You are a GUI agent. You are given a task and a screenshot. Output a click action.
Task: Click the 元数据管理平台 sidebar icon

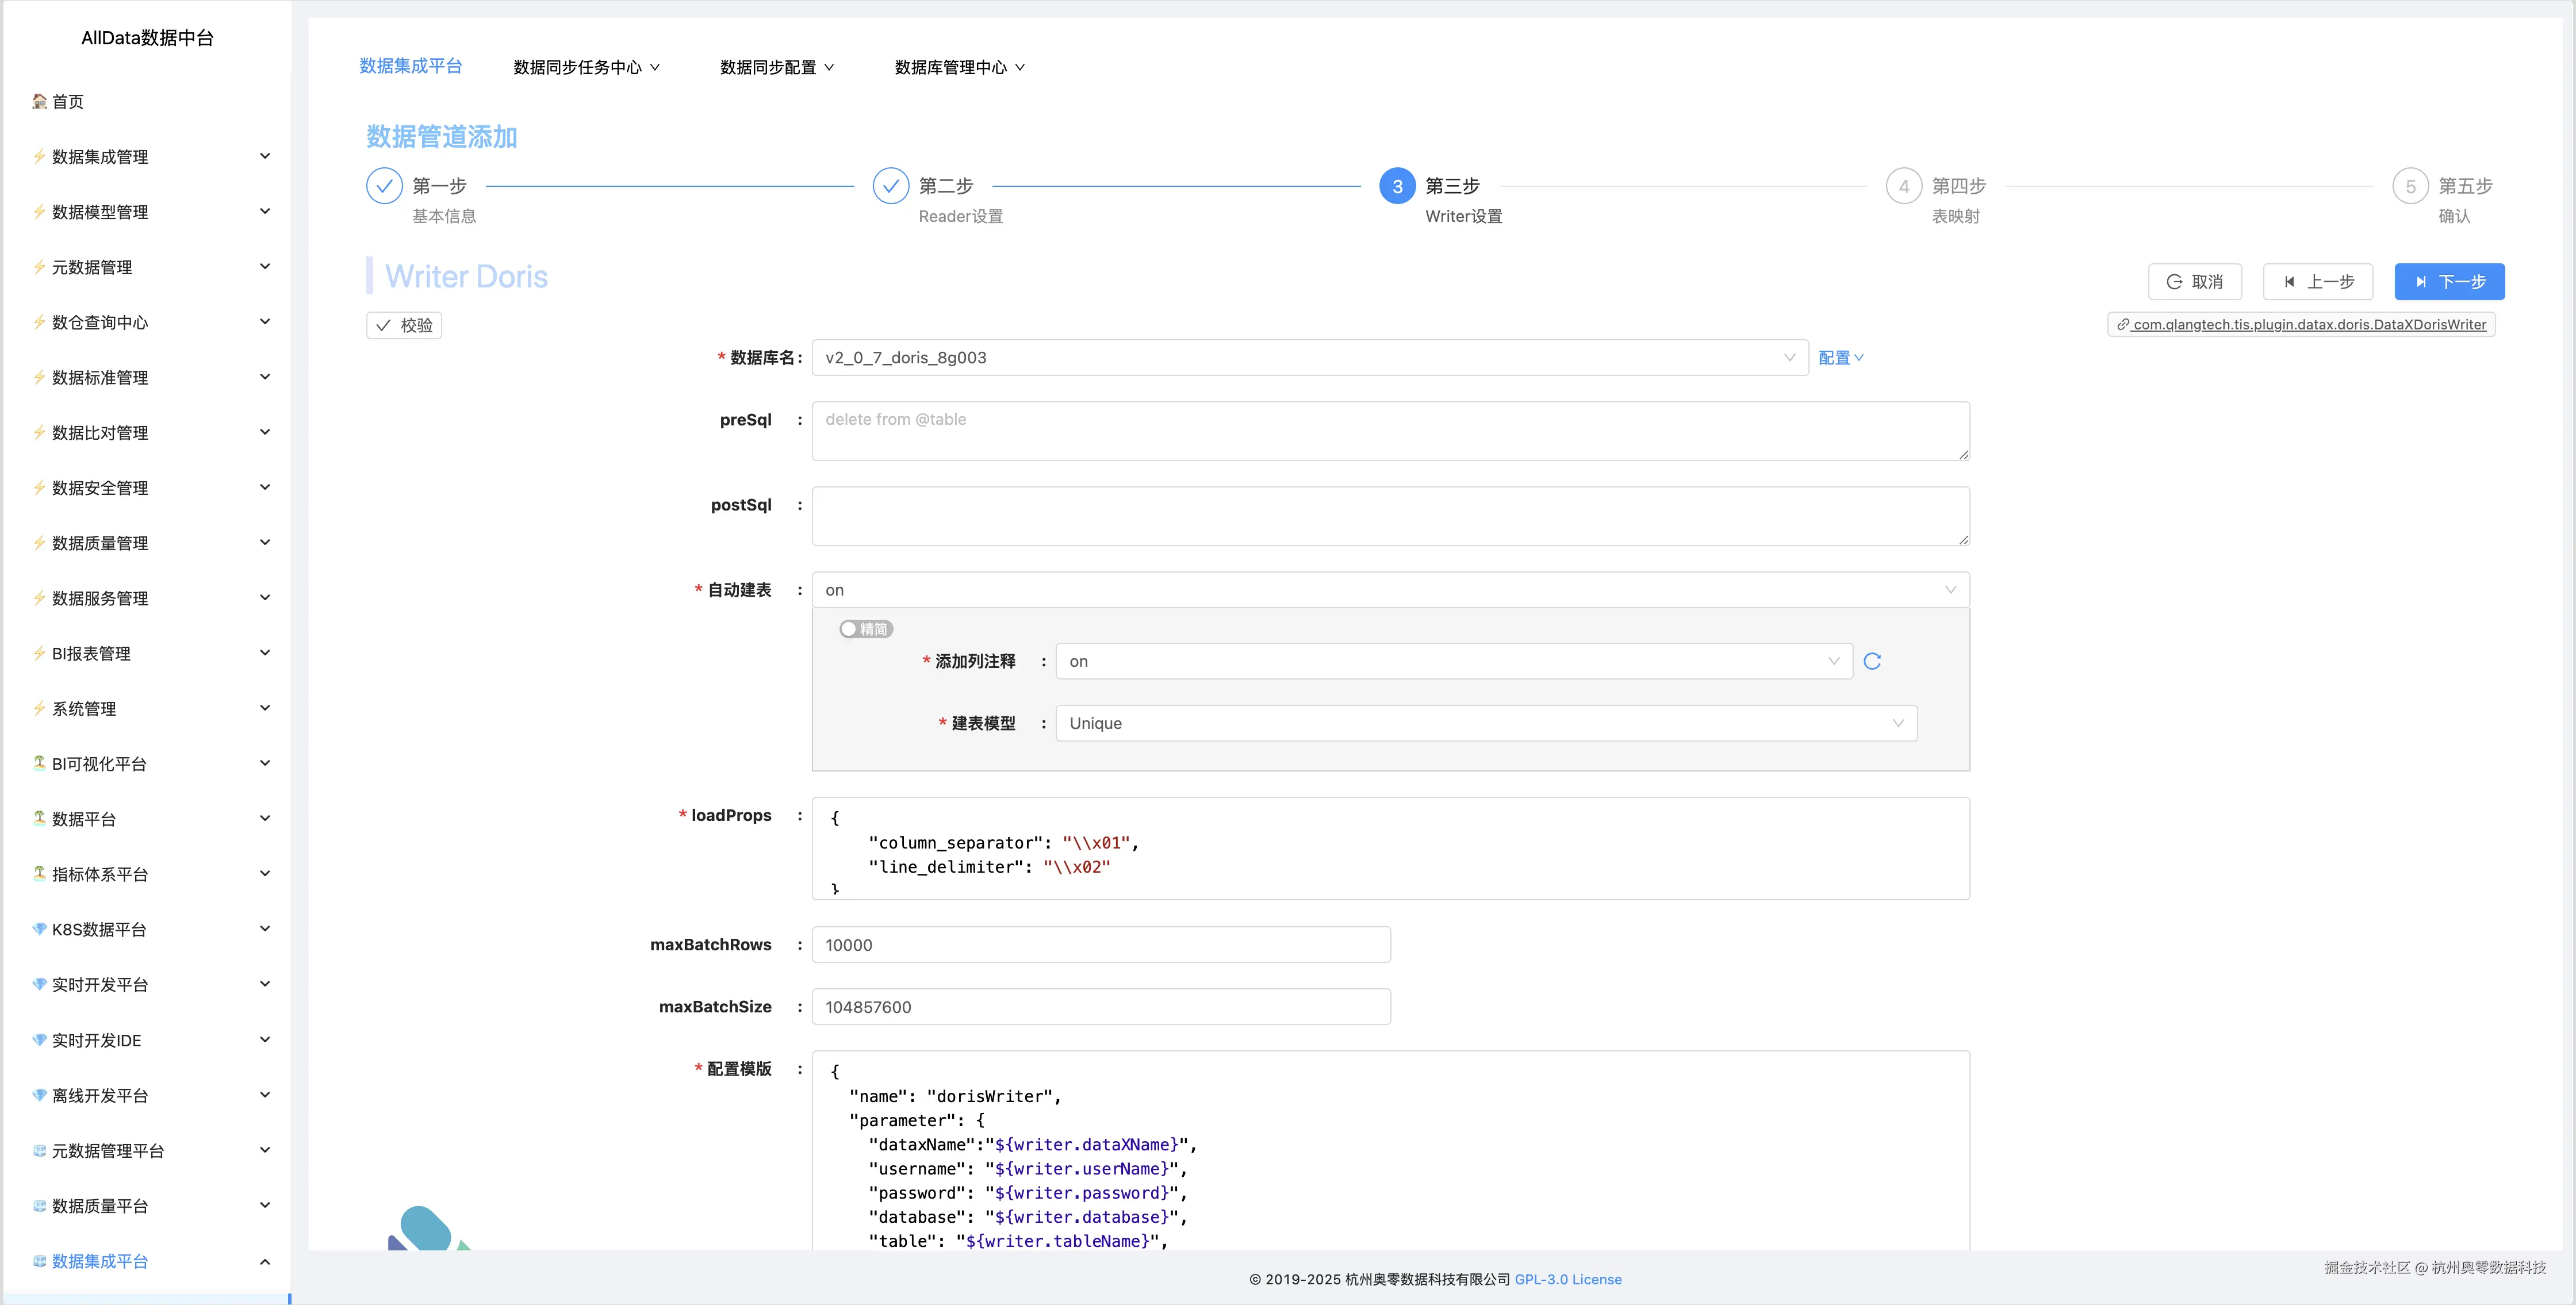[x=38, y=1150]
